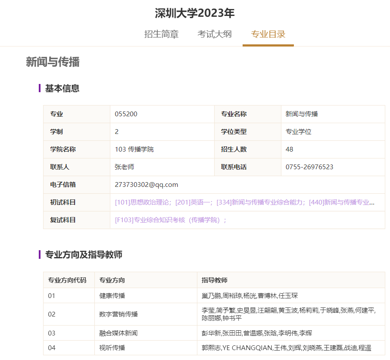This screenshot has height=360, width=390.
Task: Click the 学制 value 2
Action: tap(117, 132)
